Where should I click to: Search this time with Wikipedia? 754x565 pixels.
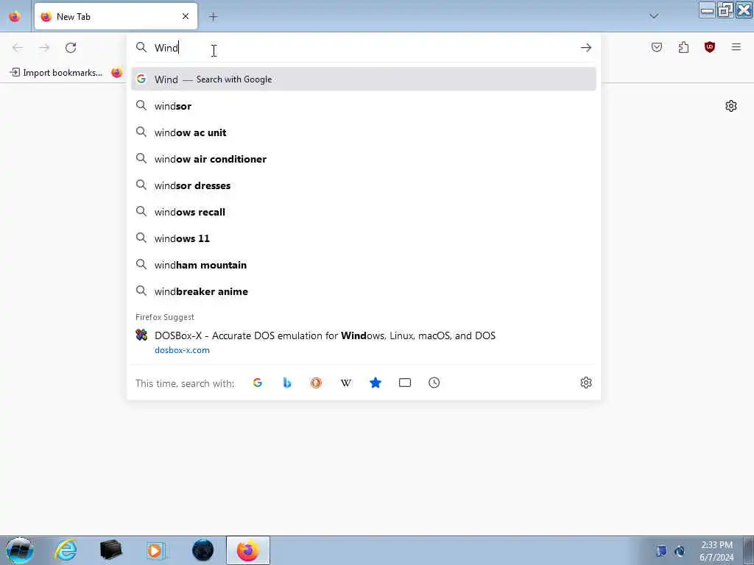[x=346, y=383]
